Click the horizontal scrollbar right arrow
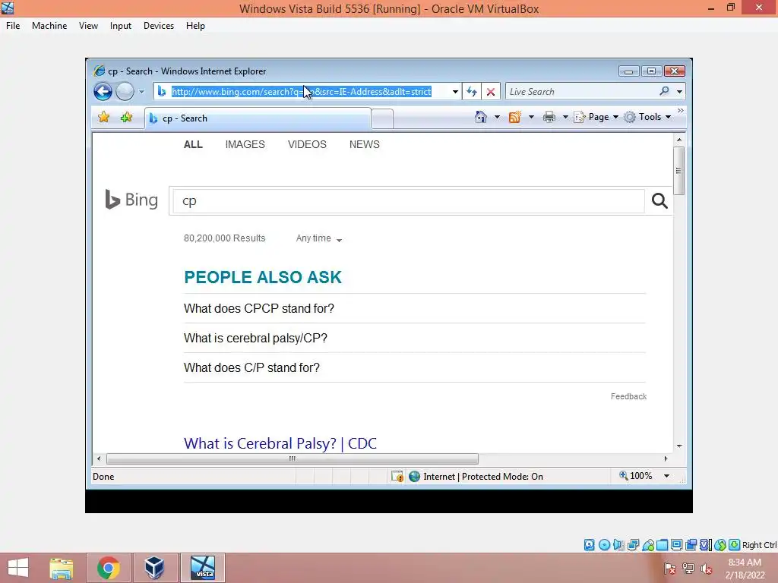 point(666,459)
